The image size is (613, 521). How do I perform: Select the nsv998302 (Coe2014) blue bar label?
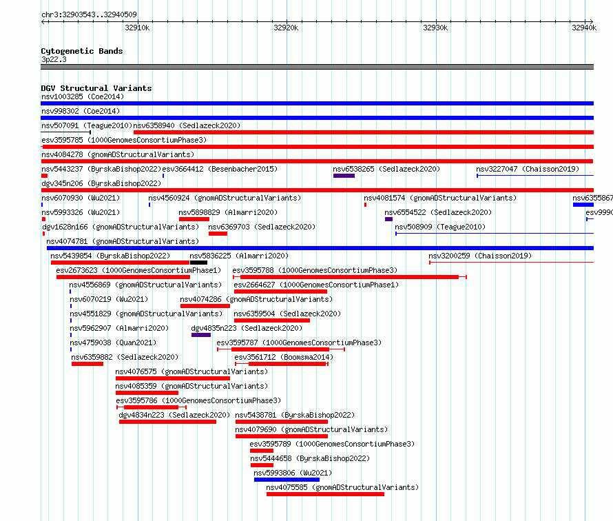[81, 111]
